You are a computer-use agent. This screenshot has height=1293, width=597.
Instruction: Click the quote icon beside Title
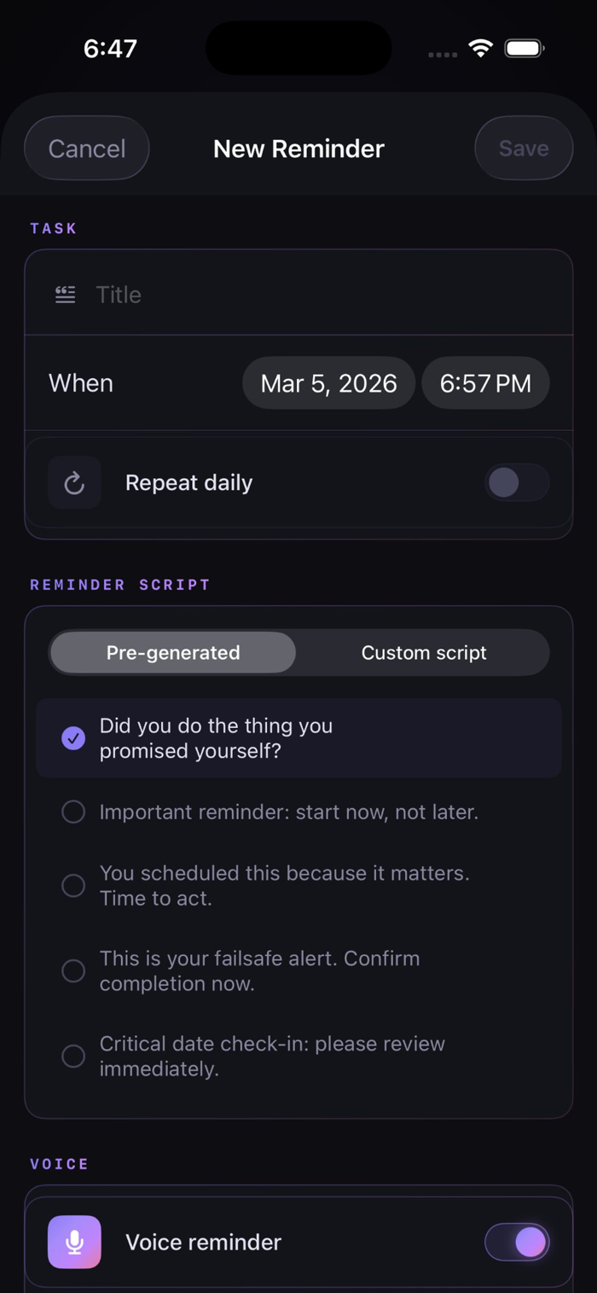point(66,294)
